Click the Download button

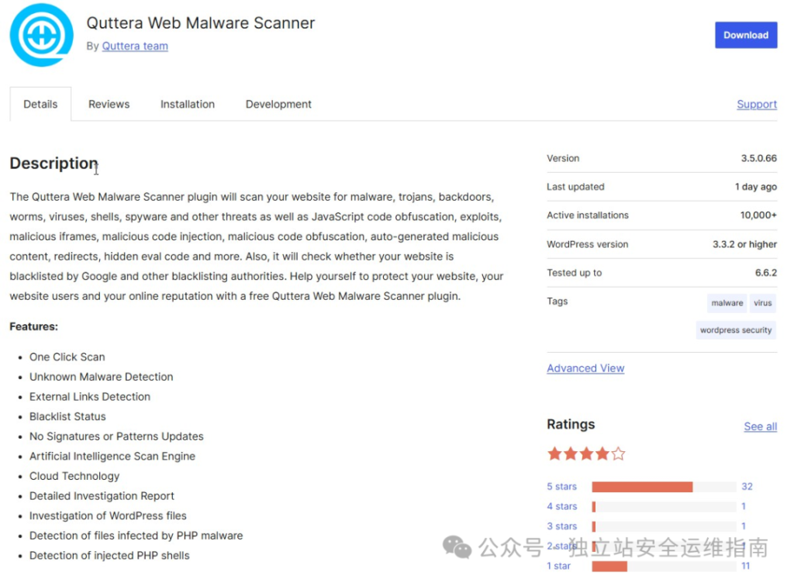point(745,35)
